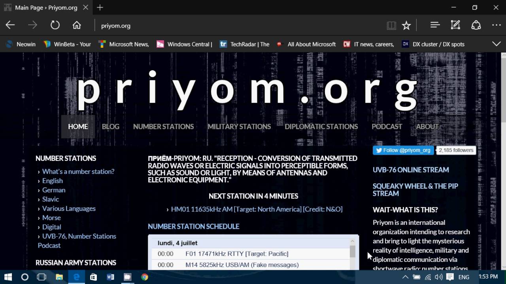Open Google Chrome from taskbar
Screen dimensions: 506x284
145,277
